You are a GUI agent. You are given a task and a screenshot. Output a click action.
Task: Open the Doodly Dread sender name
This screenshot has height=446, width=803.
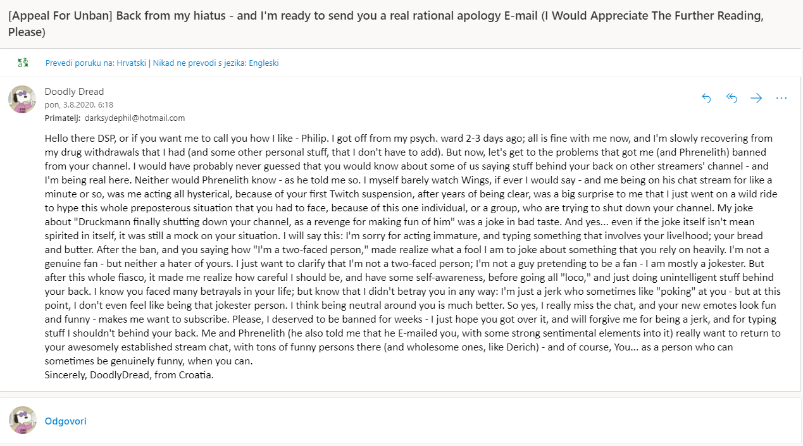(x=74, y=92)
